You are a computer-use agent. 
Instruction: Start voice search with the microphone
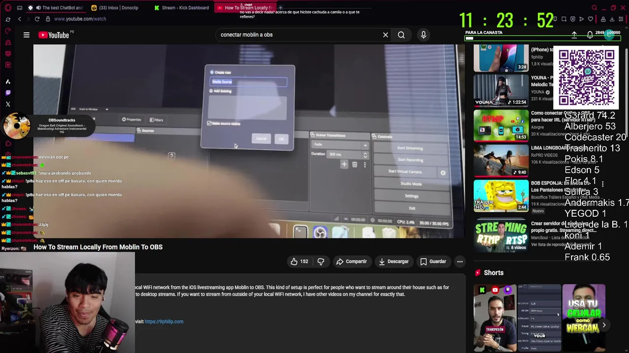pos(423,35)
